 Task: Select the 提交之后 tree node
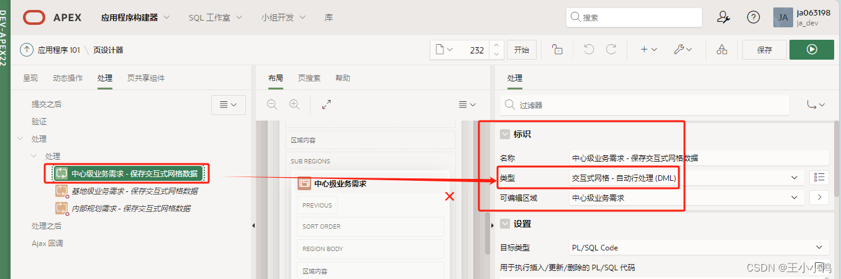[x=47, y=104]
